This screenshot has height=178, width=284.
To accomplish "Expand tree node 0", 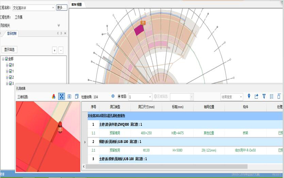I will (x=7, y=65).
